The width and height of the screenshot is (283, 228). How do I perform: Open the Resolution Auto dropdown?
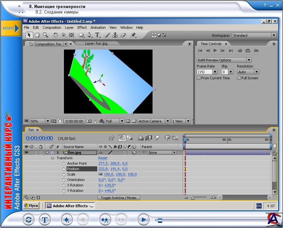pos(248,72)
